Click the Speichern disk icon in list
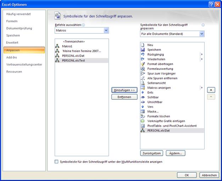The image size is (222, 181). 143,50
